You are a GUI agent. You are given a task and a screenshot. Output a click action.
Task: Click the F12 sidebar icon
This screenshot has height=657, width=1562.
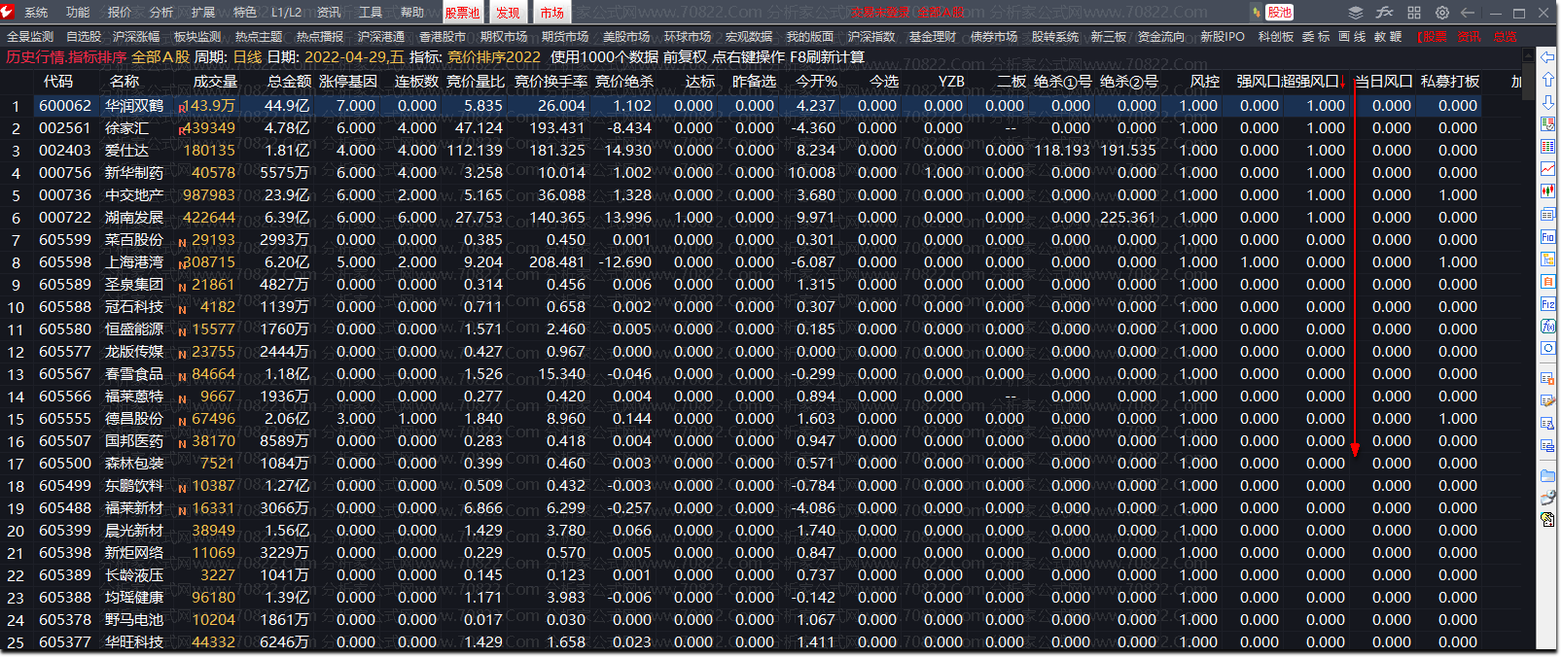point(1547,303)
